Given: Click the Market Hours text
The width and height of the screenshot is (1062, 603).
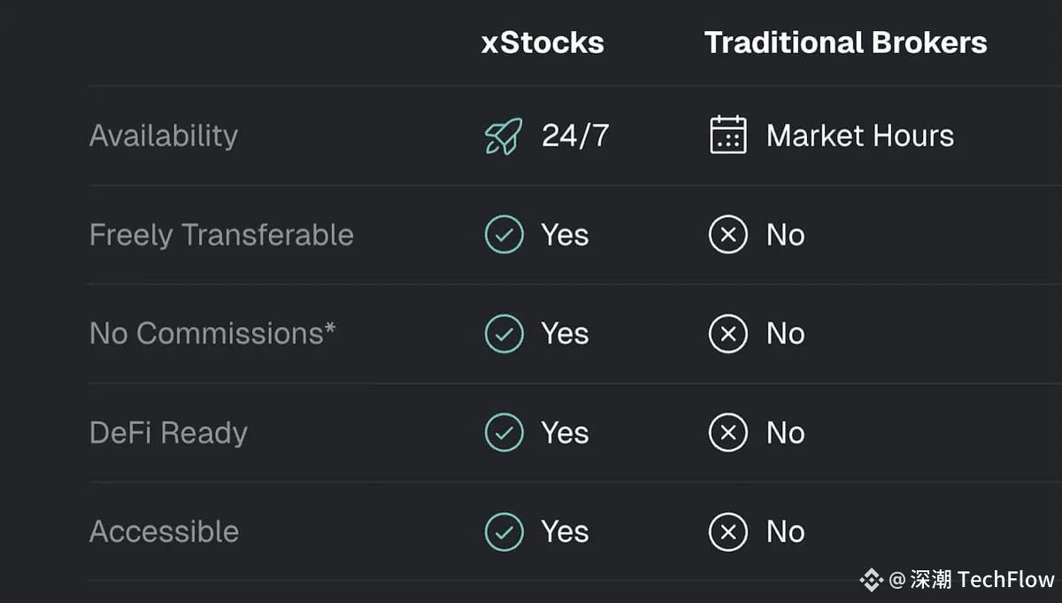Looking at the screenshot, I should [860, 135].
